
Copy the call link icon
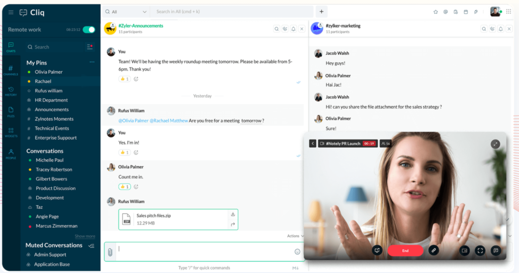pyautogui.click(x=434, y=251)
